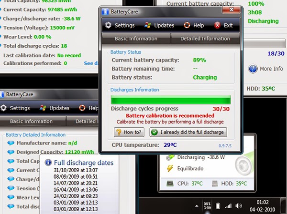Click 'Last calibration date: No record' row
This screenshot has height=214, width=287.
pyautogui.click(x=42, y=55)
